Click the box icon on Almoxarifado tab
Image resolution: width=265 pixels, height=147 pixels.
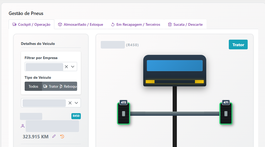(60, 24)
